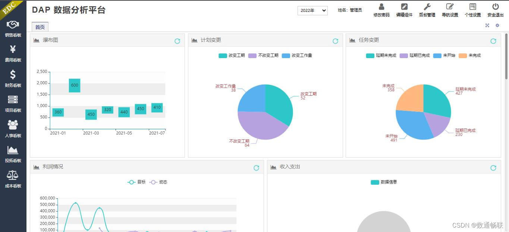The width and height of the screenshot is (509, 232).
Task: Refresh the 瀑布图 waterfall chart panel
Action: (177, 41)
